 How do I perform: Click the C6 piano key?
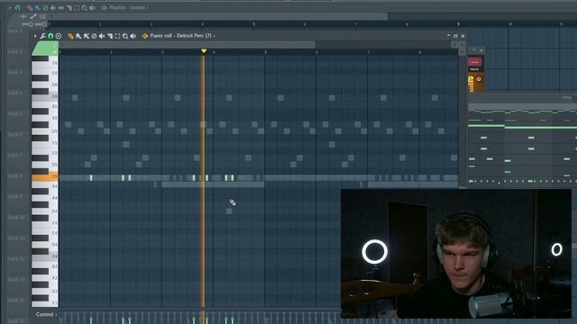coord(45,96)
